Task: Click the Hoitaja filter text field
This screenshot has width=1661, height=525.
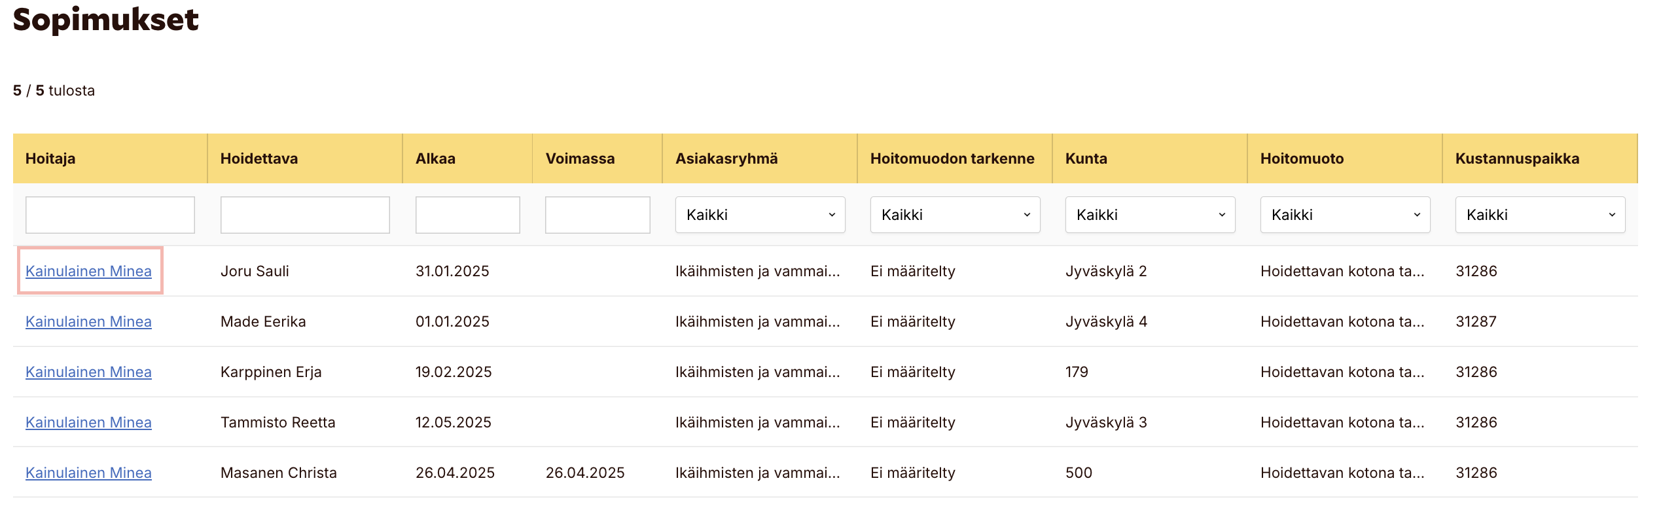Action: pyautogui.click(x=110, y=215)
